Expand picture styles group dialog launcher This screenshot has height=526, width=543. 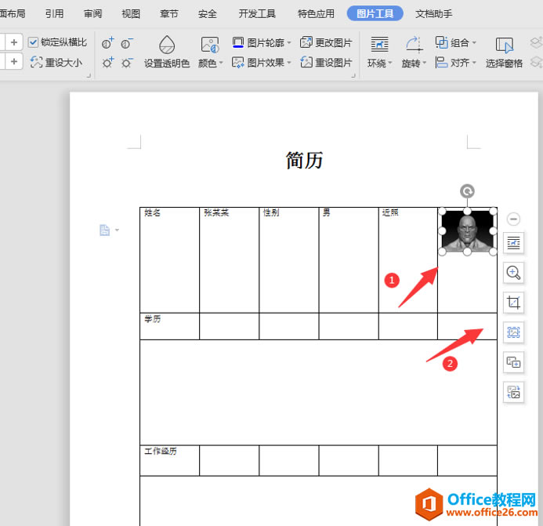[x=353, y=75]
